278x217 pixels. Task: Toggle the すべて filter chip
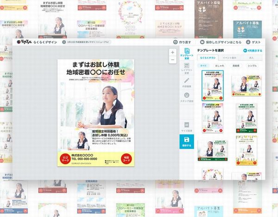[x=203, y=66]
